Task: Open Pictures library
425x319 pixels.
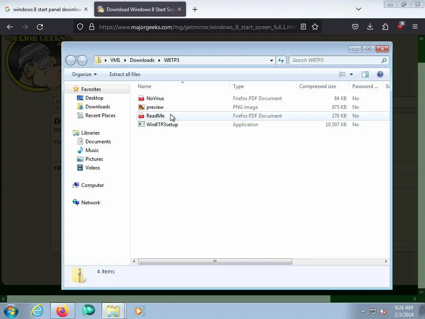Action: tap(94, 159)
